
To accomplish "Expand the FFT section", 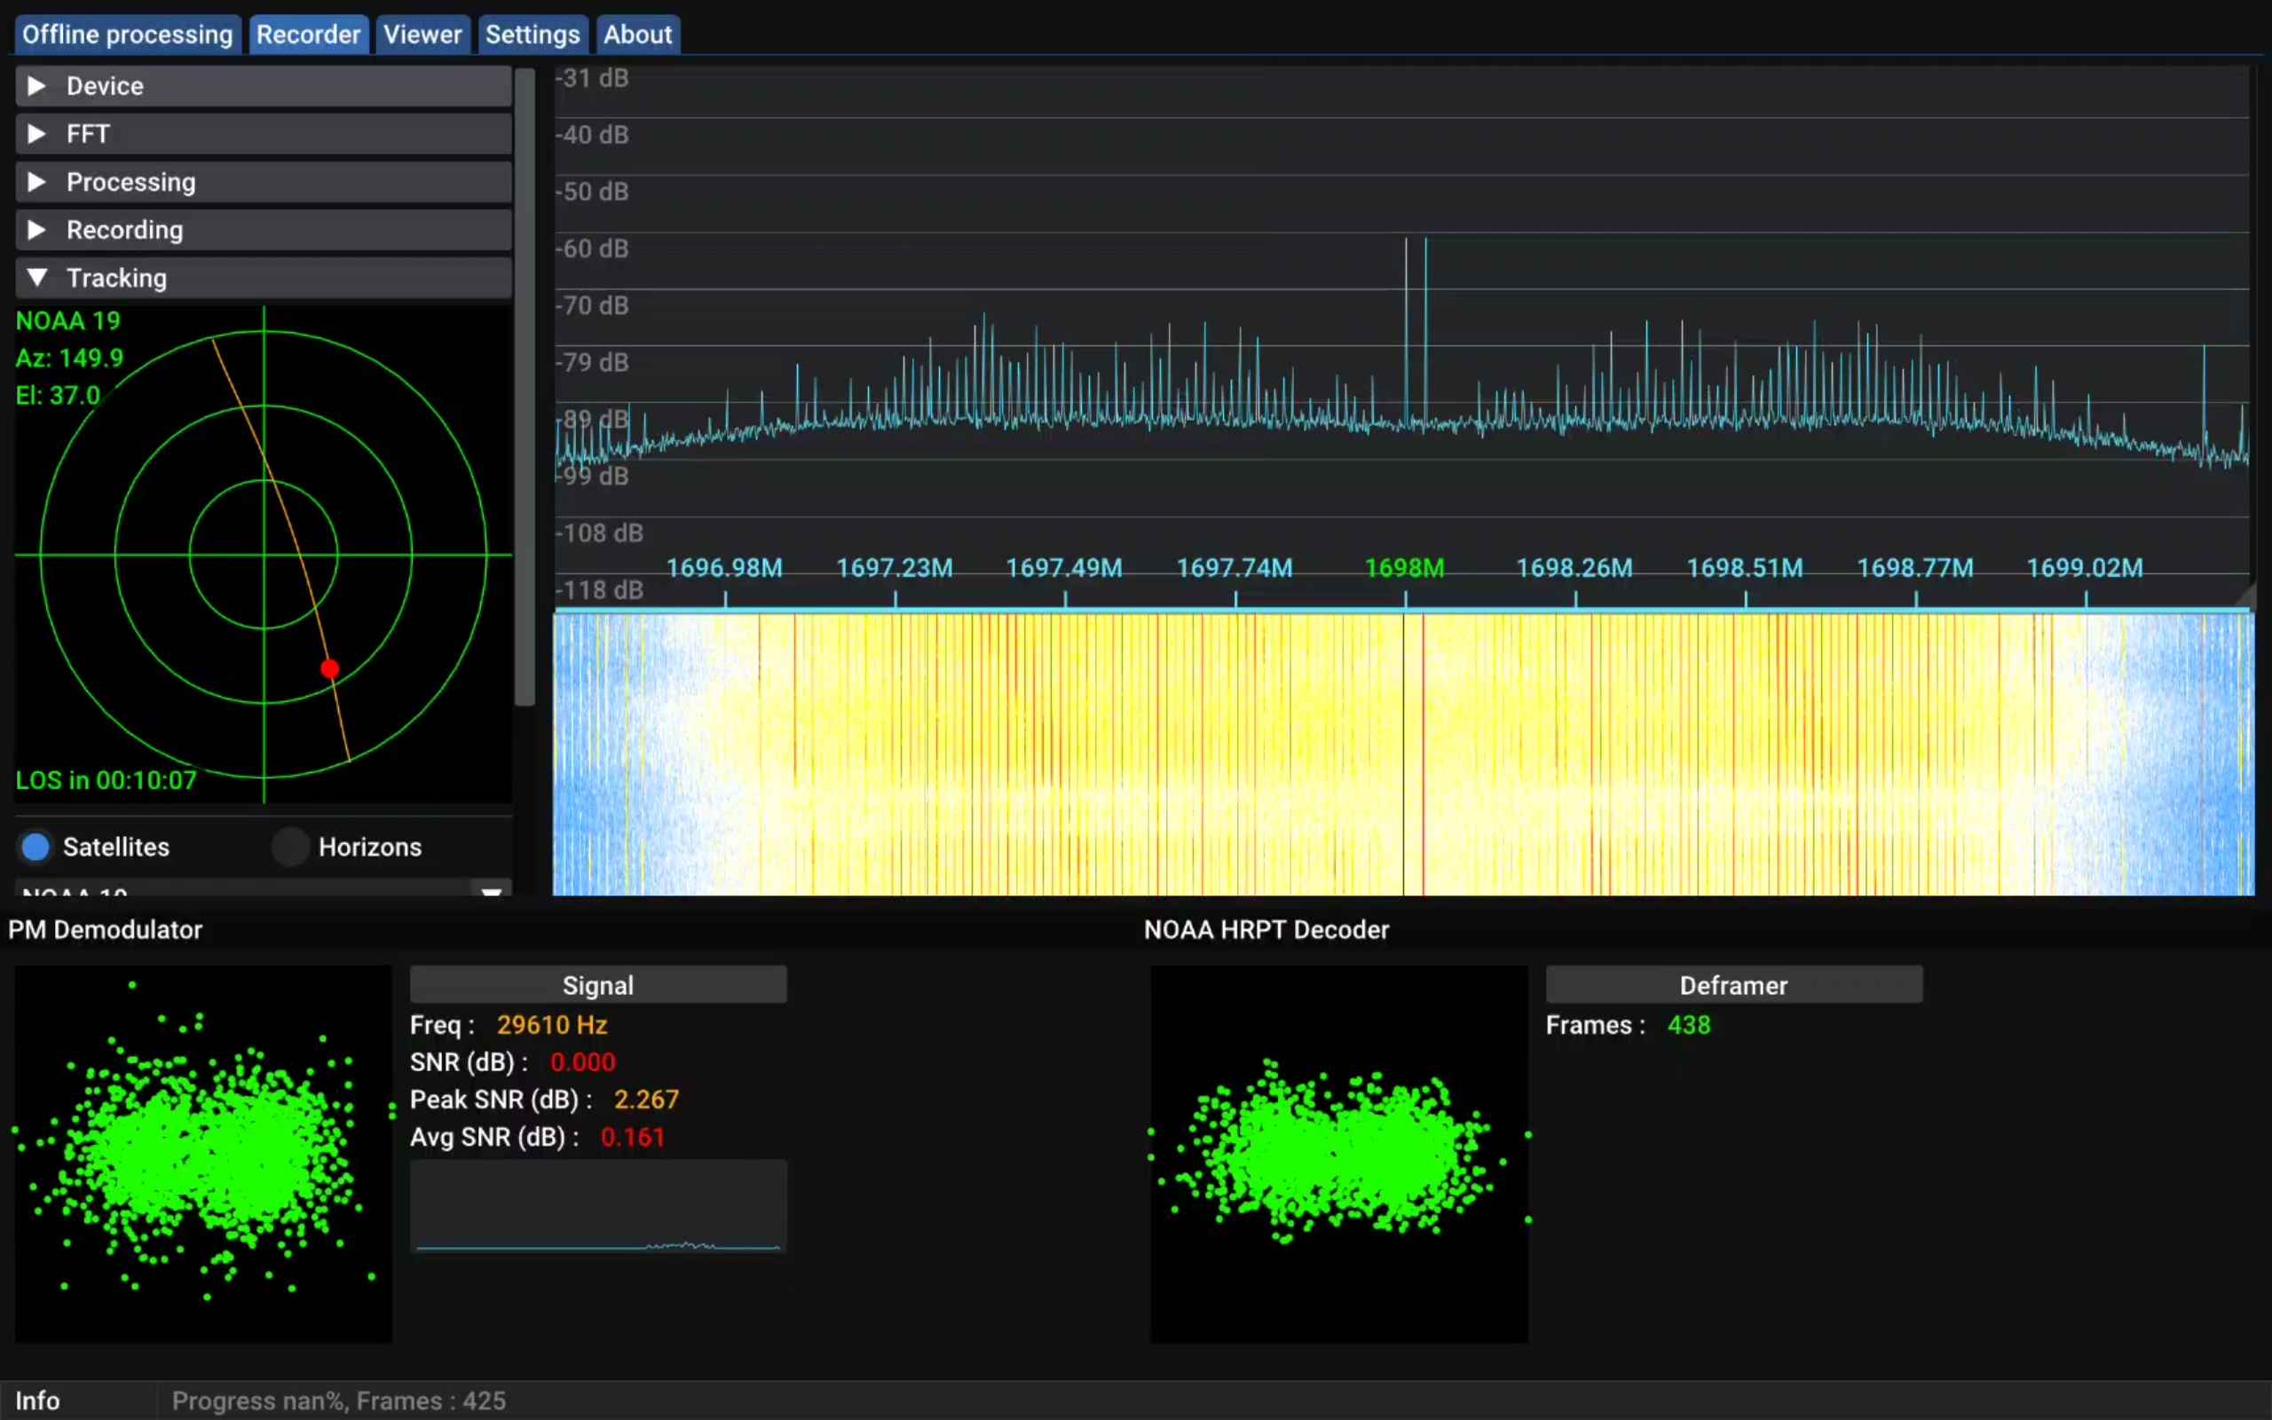I will click(263, 133).
